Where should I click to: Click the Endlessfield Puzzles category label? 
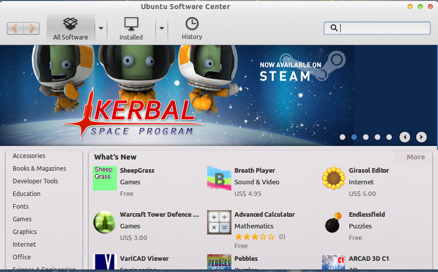pyautogui.click(x=360, y=226)
